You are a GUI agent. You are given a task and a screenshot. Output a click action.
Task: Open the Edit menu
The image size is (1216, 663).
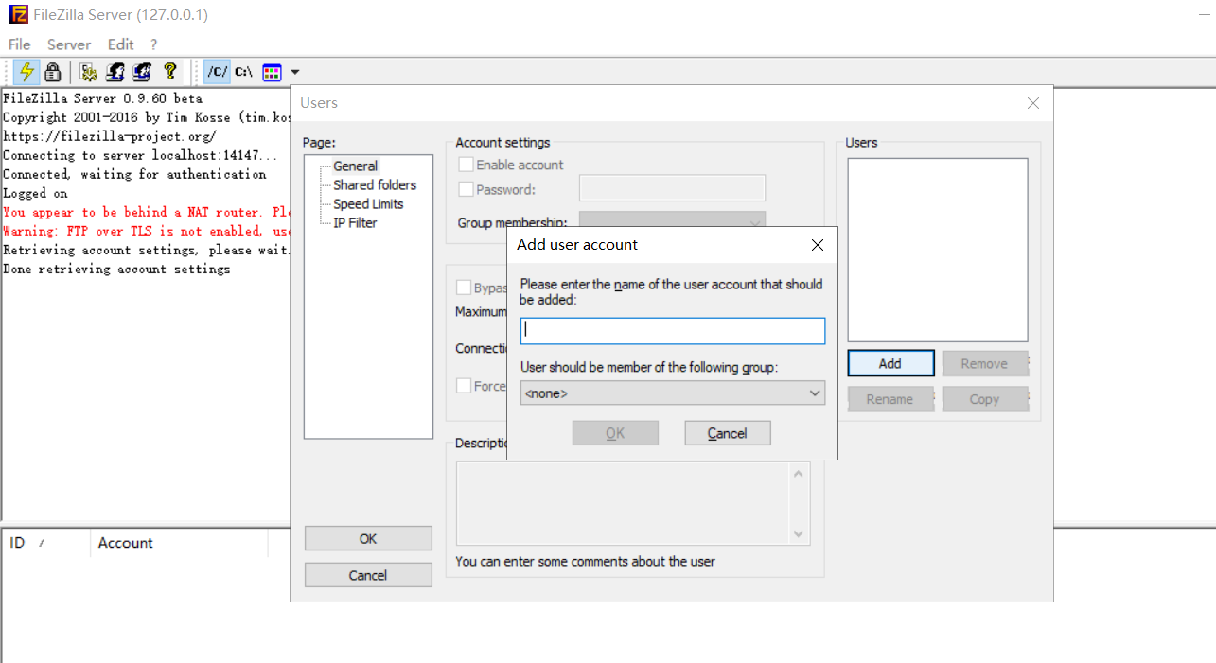[x=120, y=44]
